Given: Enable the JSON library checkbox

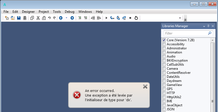Looking at the screenshot, I should [164, 109].
